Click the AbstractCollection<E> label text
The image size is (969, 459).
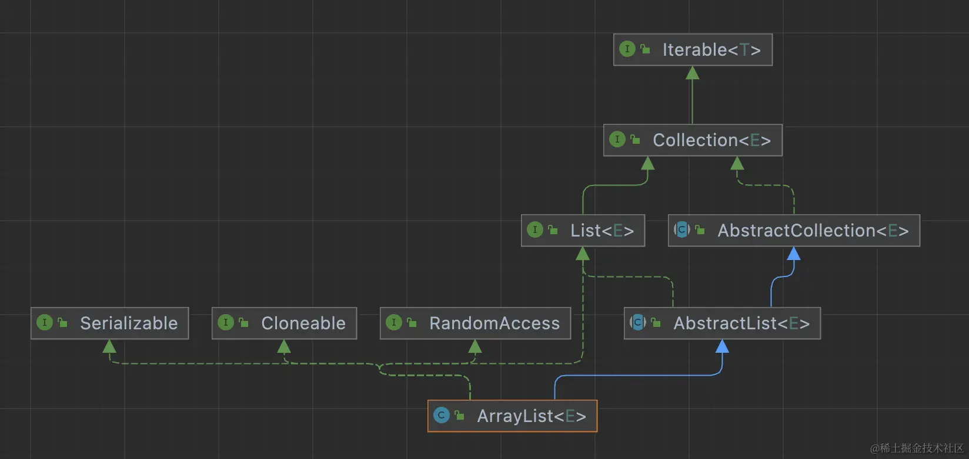pyautogui.click(x=813, y=231)
